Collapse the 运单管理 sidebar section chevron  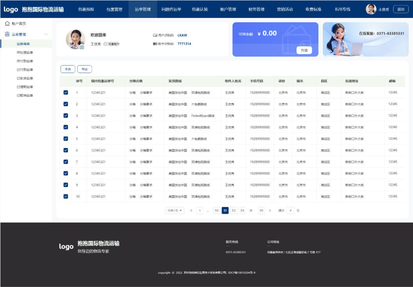(x=46, y=34)
